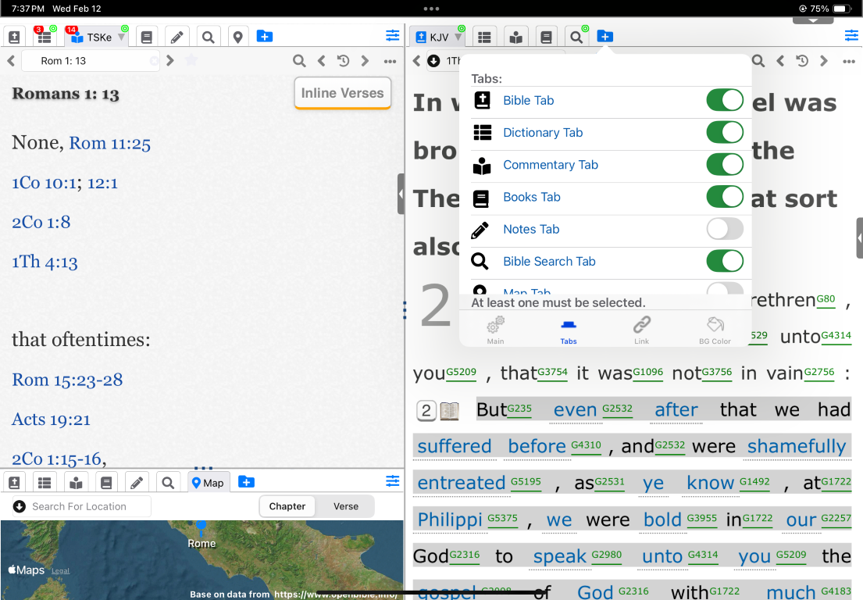Click the Search For Location field
Screen dimensions: 863x600
[87, 506]
